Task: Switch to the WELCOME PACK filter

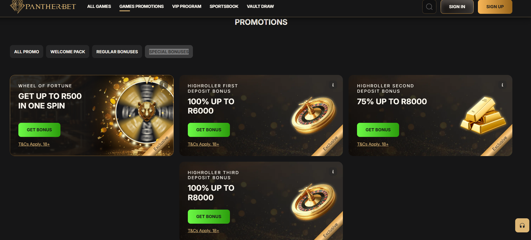Action: pyautogui.click(x=68, y=52)
